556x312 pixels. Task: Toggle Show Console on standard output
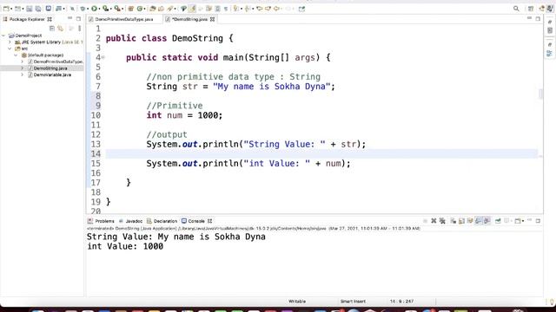[x=479, y=221]
